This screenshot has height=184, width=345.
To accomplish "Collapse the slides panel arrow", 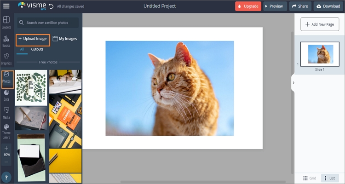I will tap(293, 83).
